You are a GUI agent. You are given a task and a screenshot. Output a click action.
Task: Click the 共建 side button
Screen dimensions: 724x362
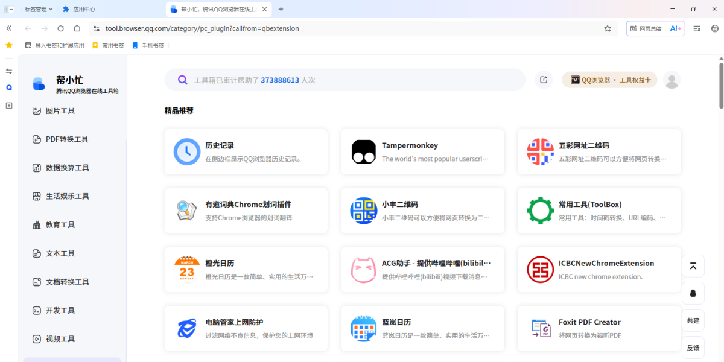tap(693, 320)
